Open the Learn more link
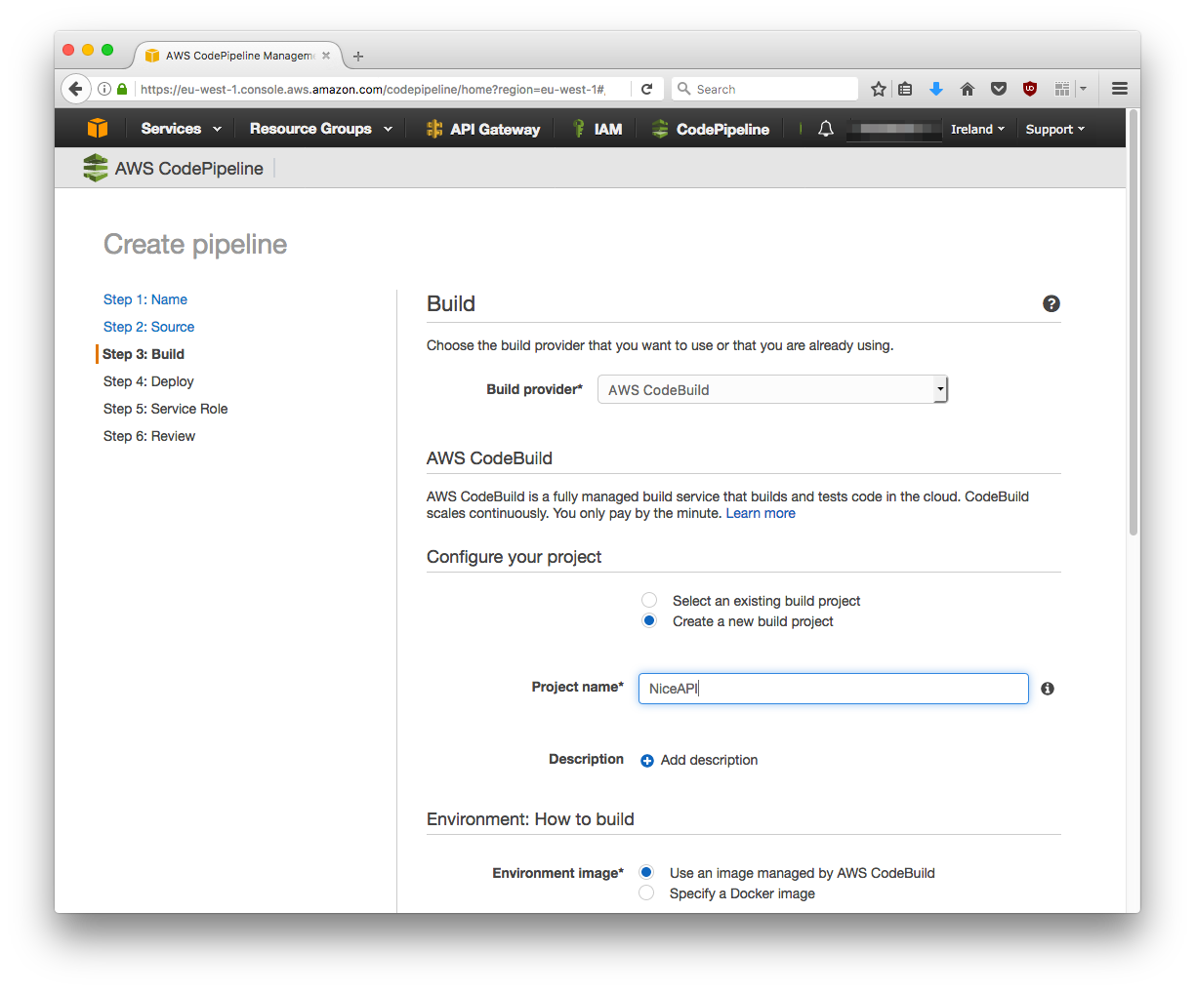 point(761,513)
